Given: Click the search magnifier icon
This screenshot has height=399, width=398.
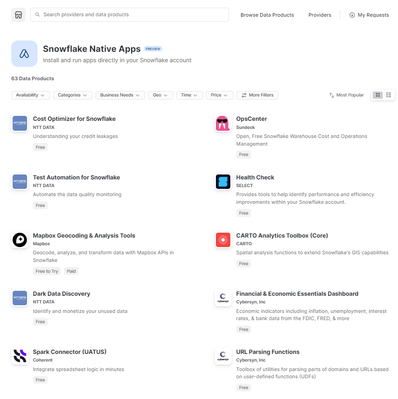Looking at the screenshot, I should click(x=37, y=15).
